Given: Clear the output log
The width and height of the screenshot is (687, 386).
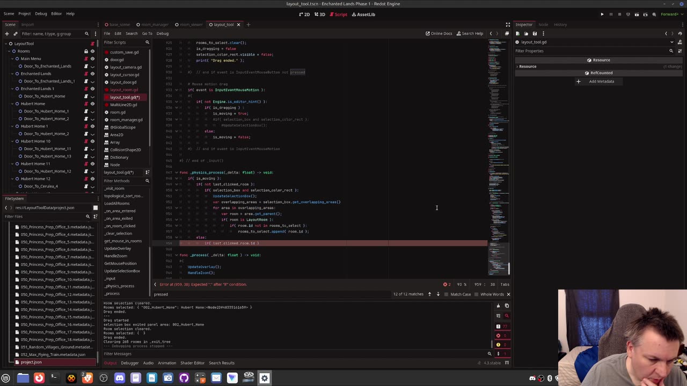Looking at the screenshot, I should point(498,306).
